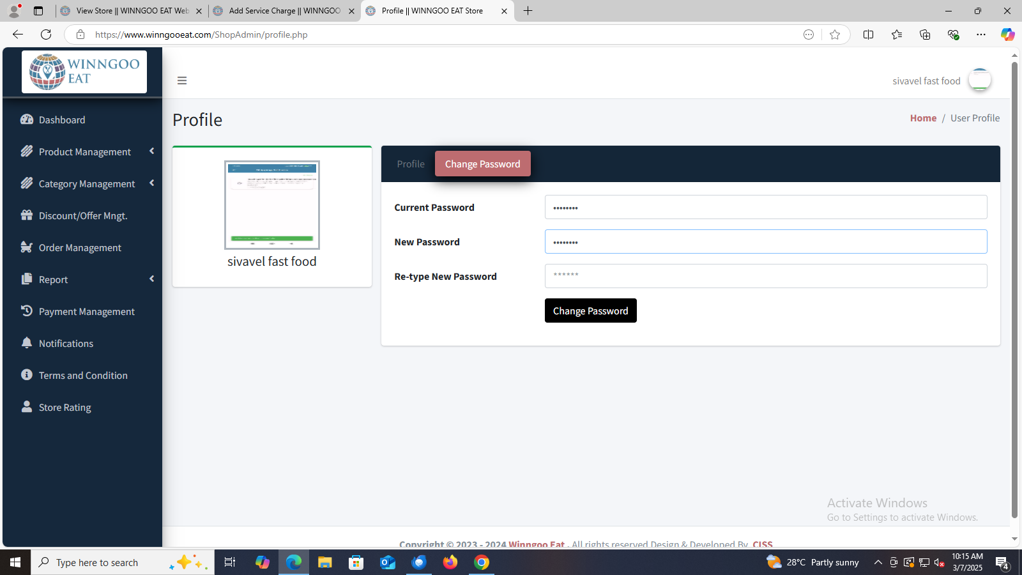This screenshot has width=1022, height=575.
Task: Open Order Management cart icon
Action: 26,247
